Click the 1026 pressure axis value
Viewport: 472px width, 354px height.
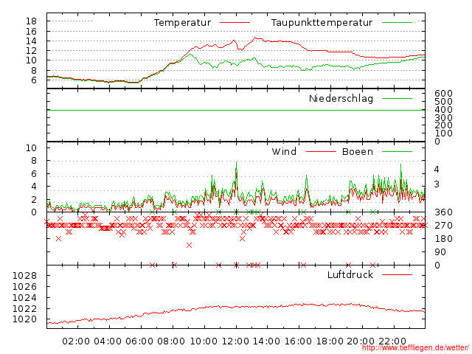click(24, 287)
